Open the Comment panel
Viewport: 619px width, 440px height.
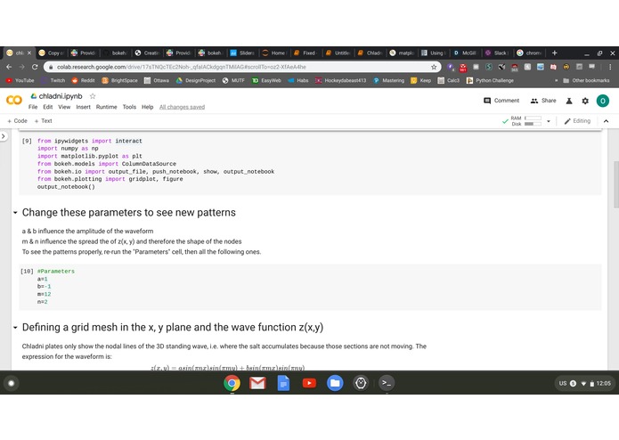pyautogui.click(x=501, y=101)
